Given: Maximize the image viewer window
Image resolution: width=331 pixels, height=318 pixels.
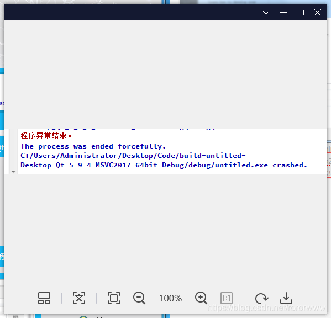Looking at the screenshot, I should click(x=301, y=13).
